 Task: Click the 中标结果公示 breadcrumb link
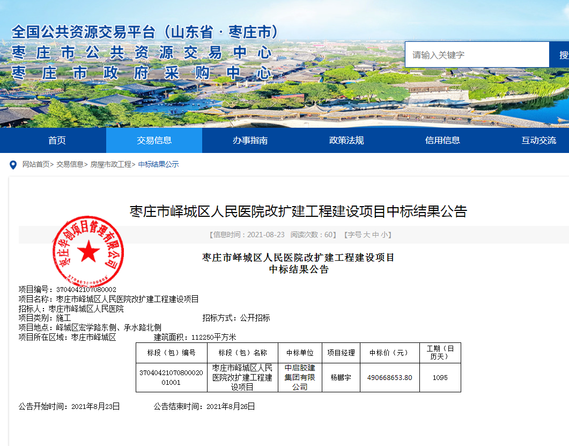158,165
